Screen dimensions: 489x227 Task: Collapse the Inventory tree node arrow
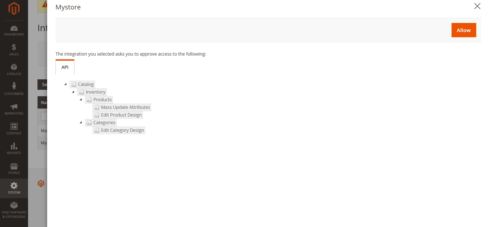point(73,92)
